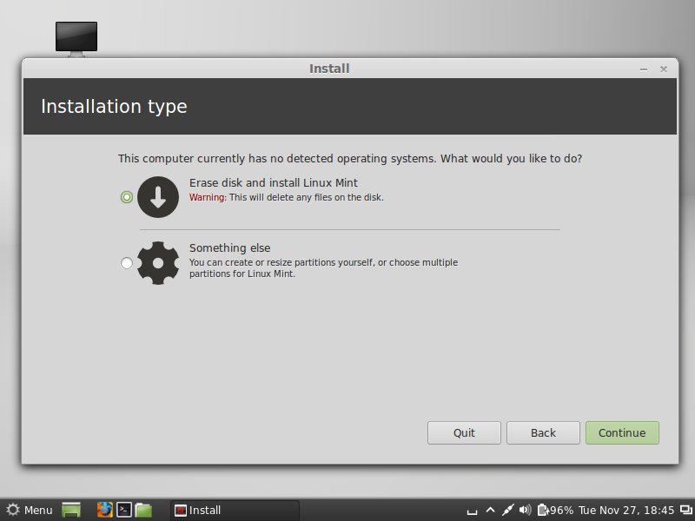Open the Mint Menu in the panel

(30, 511)
